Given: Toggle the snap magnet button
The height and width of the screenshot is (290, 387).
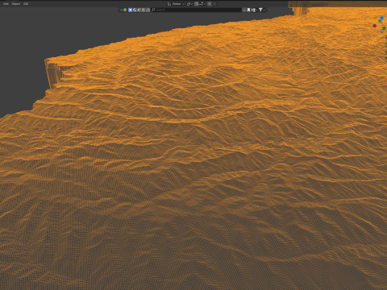Looking at the screenshot, I should [x=197, y=4].
